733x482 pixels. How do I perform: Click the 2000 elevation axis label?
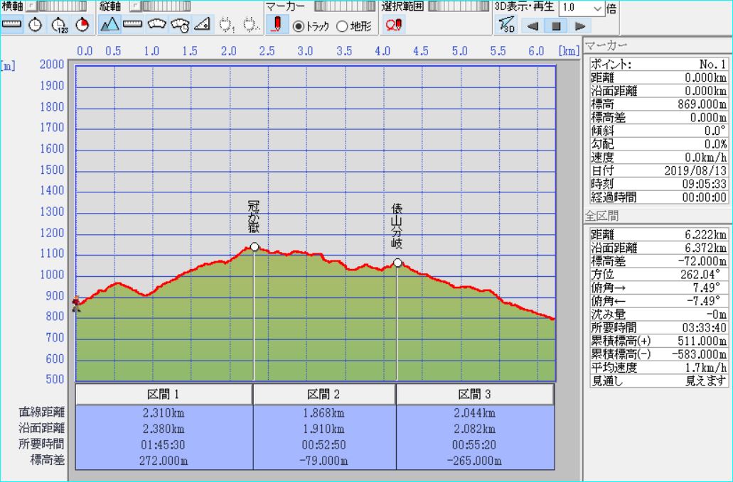(x=51, y=65)
